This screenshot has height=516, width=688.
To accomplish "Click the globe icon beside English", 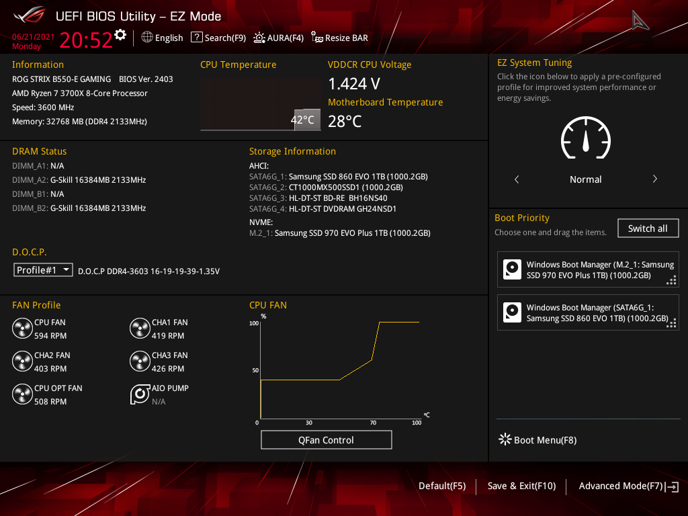I will click(147, 38).
